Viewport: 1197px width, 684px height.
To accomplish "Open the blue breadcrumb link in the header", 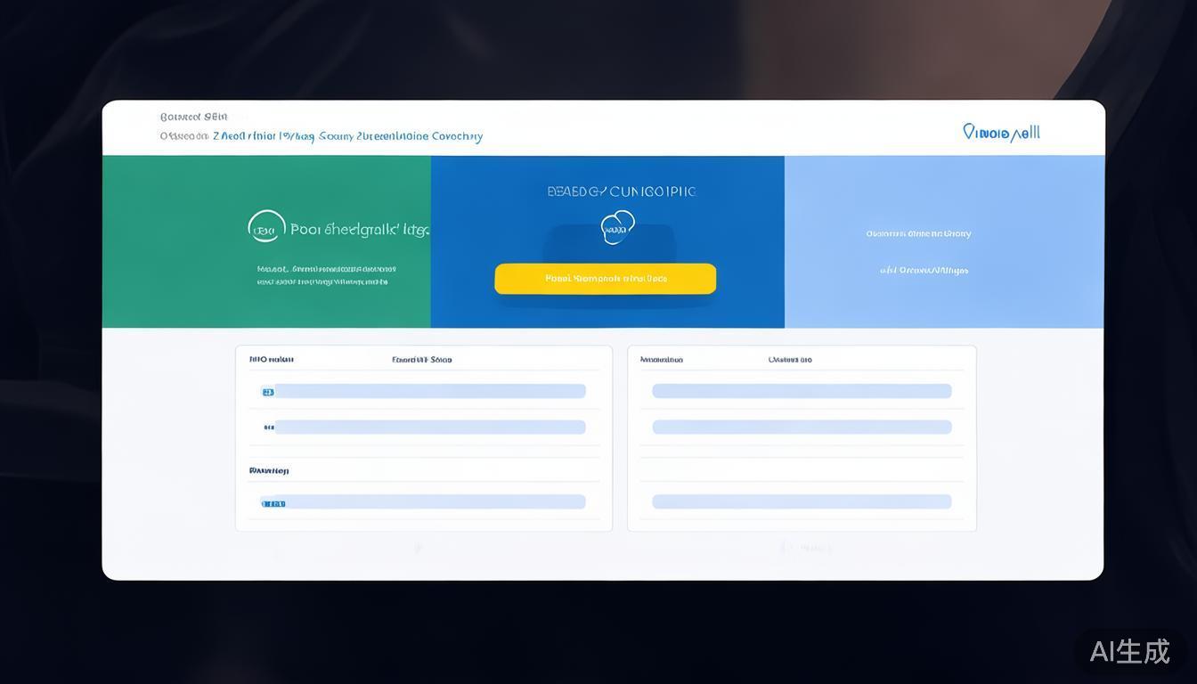I will [347, 136].
